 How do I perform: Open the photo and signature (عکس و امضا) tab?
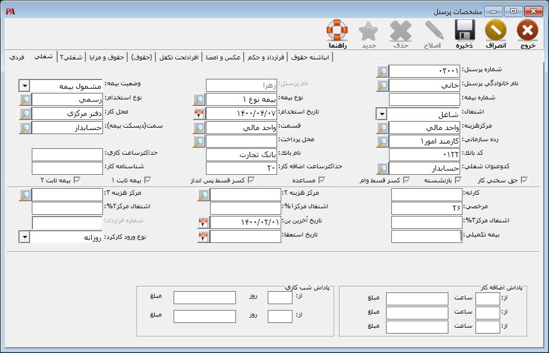coord(222,57)
